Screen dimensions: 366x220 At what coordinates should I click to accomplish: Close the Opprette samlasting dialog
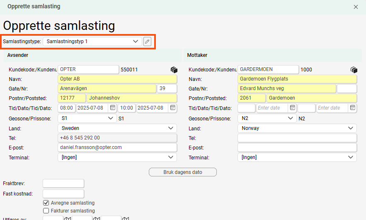(x=356, y=7)
